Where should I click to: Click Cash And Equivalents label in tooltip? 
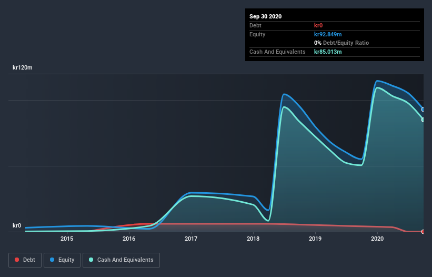pos(277,52)
